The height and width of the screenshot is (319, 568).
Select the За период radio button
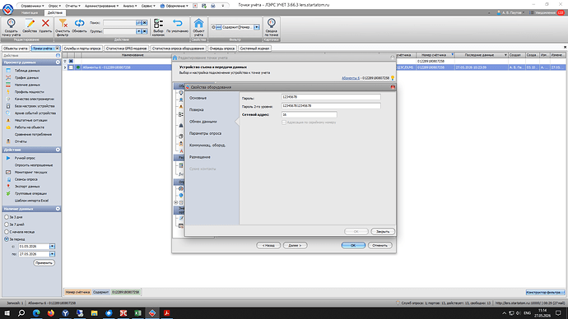(7, 239)
